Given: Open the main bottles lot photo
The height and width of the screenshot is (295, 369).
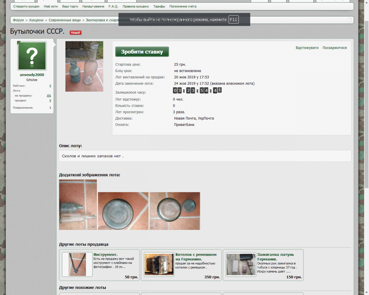Looking at the screenshot, I should 84,66.
